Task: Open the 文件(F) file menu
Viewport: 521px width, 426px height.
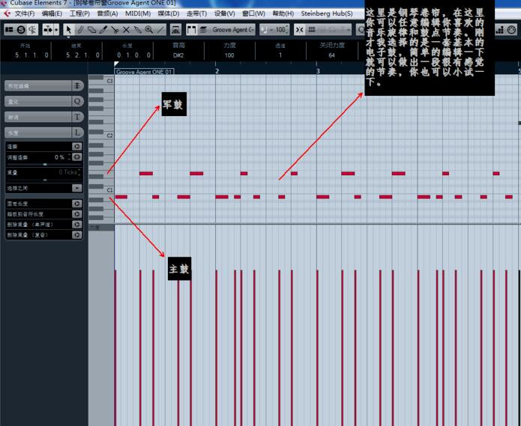Action: tap(22, 13)
